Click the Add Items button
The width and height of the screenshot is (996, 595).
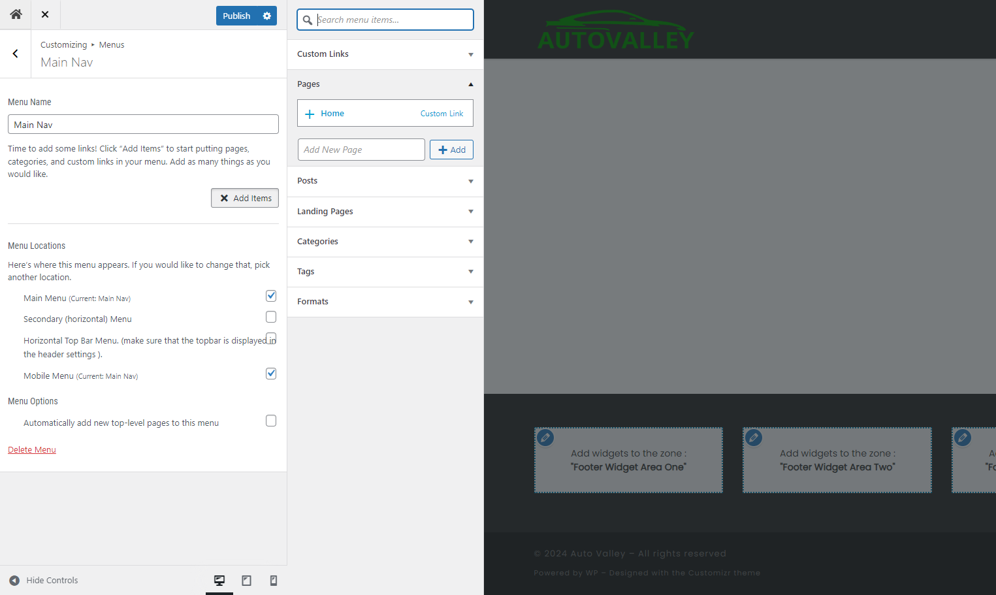coord(245,198)
